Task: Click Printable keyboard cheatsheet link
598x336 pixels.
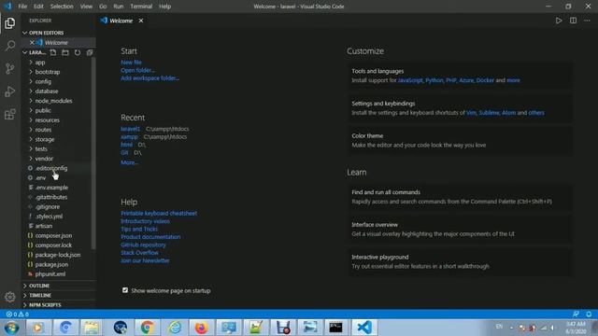Action: click(159, 214)
